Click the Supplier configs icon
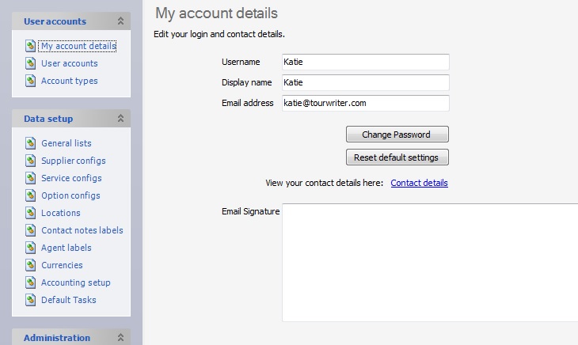 pos(31,161)
